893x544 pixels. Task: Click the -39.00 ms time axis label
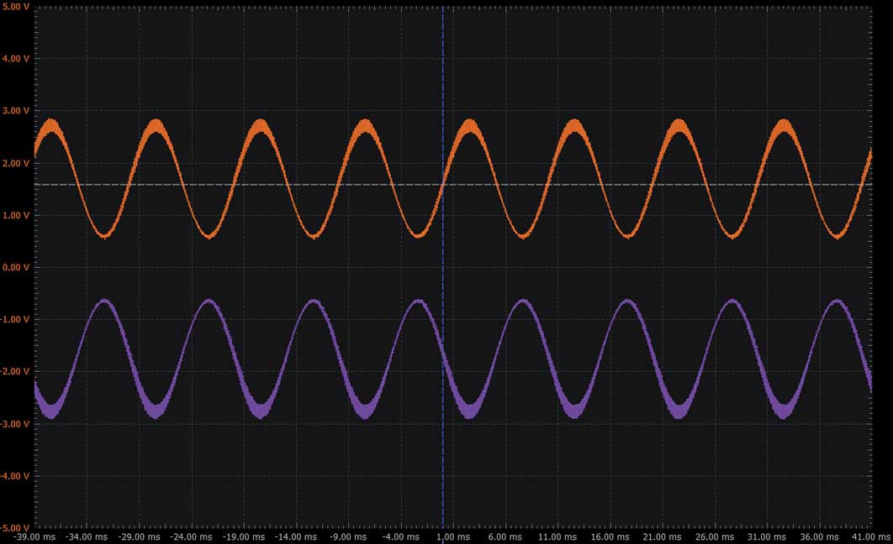click(x=35, y=536)
